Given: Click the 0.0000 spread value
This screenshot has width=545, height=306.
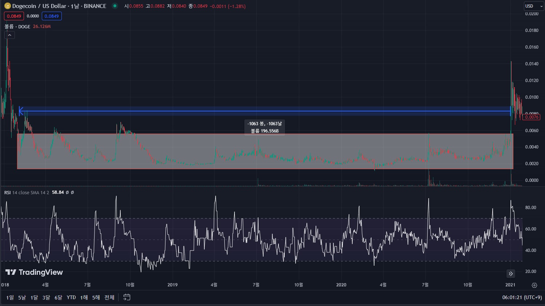Looking at the screenshot, I should [x=33, y=16].
